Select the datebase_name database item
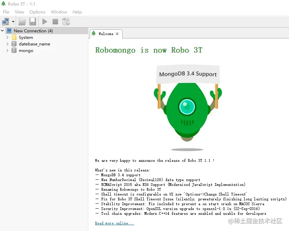This screenshot has height=231, width=289. 34,44
